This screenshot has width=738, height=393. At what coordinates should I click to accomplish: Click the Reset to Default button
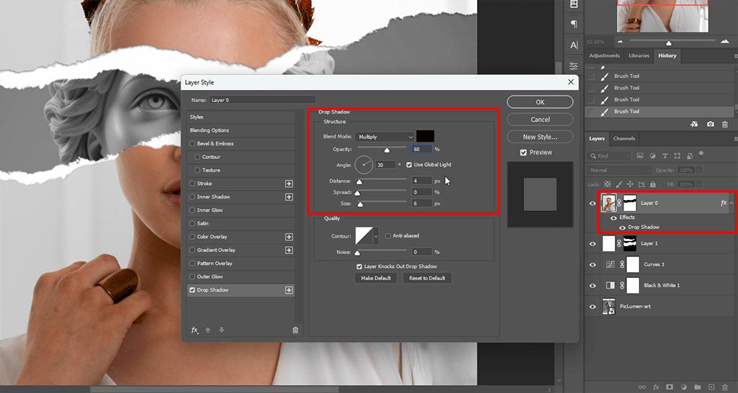(x=427, y=279)
